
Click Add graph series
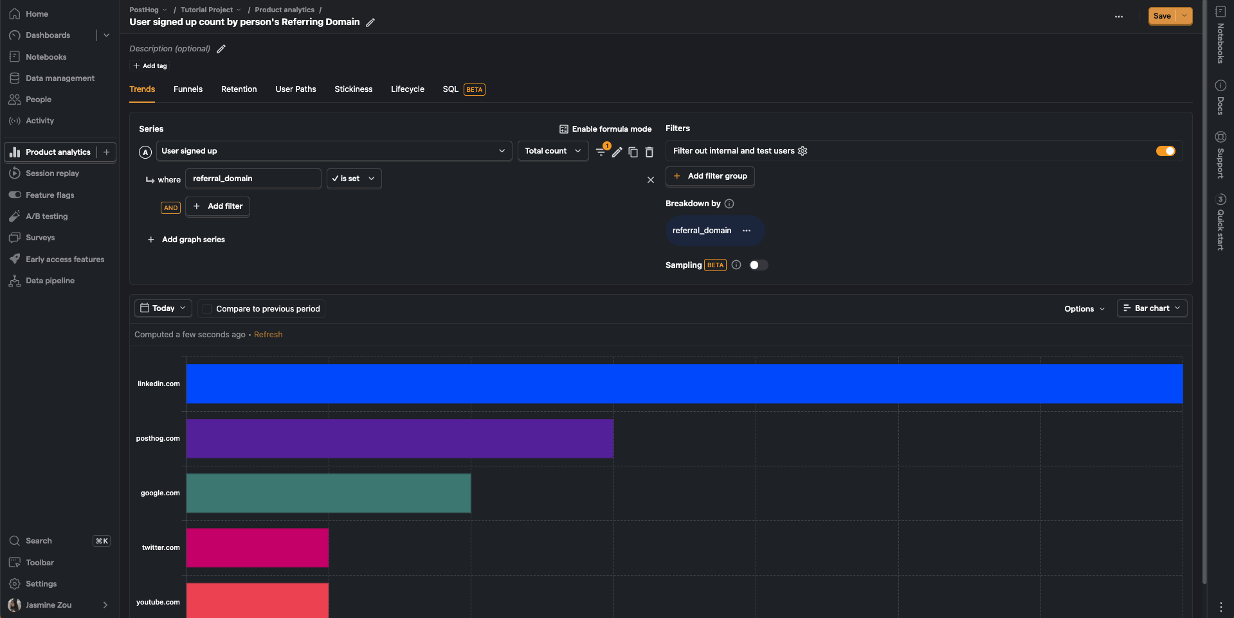click(x=186, y=240)
